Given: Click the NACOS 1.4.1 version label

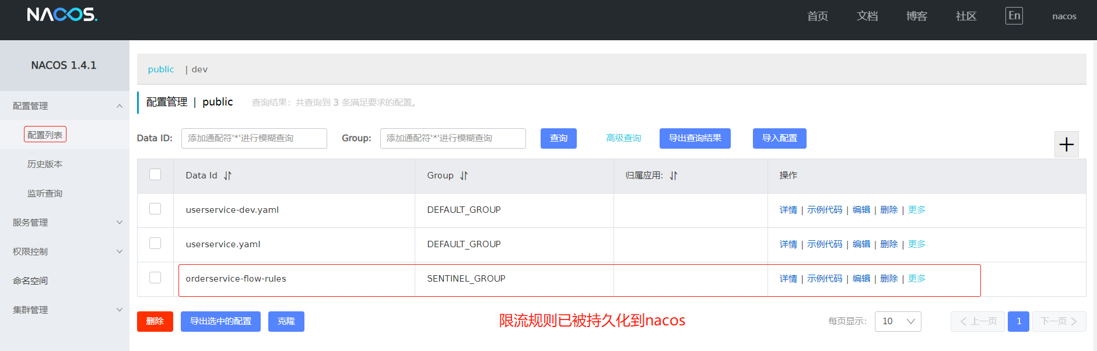Looking at the screenshot, I should point(64,65).
